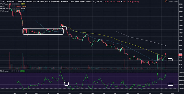Viewport: 184px width, 94px height.
Task: Click the 34.00 price axis label
Action: coord(181,4)
